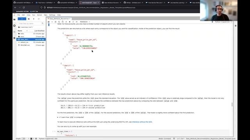Save the notebook with the toolbar save icon
The image size is (250, 140).
click(x=48, y=22)
